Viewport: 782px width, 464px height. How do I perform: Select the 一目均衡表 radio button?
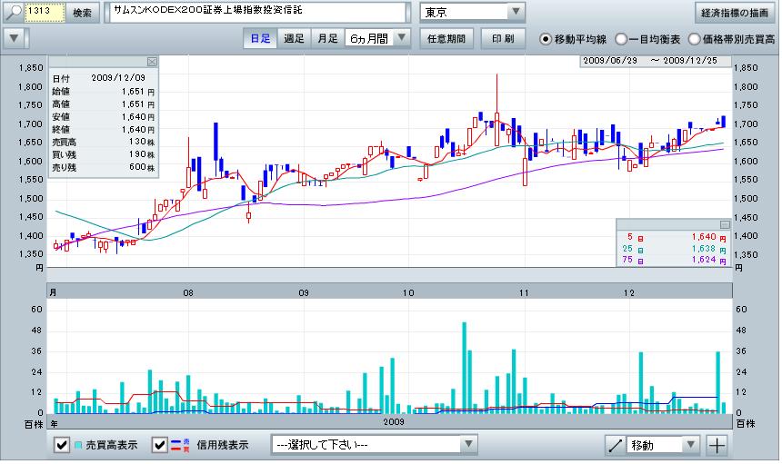[621, 39]
